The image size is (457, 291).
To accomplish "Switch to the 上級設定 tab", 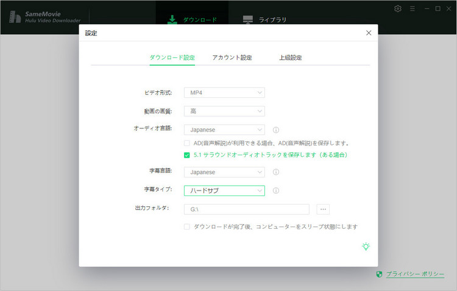I will tap(290, 58).
